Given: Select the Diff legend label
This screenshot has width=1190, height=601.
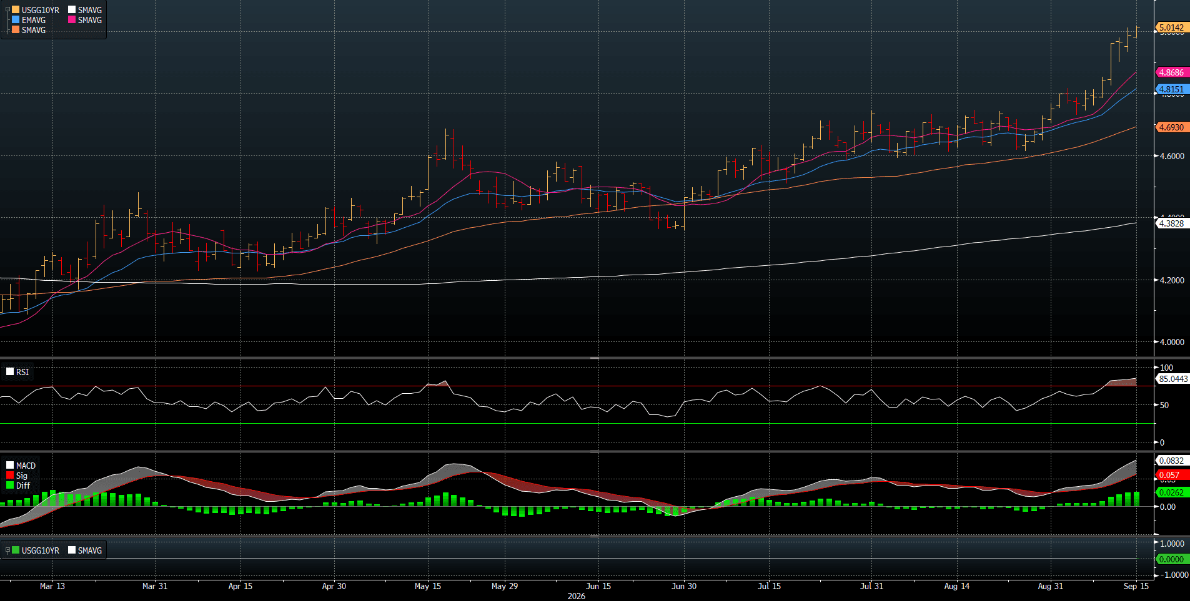Looking at the screenshot, I should click(23, 486).
